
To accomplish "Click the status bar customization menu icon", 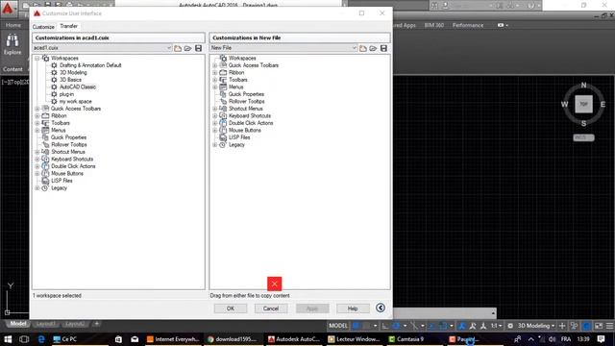I will 610,326.
